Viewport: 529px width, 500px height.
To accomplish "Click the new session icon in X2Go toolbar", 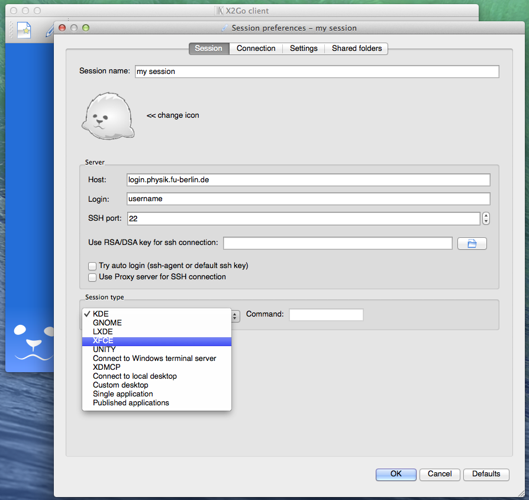I will tap(24, 30).
